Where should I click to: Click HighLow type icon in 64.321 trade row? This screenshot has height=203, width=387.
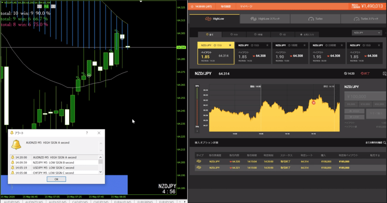pyautogui.click(x=199, y=168)
